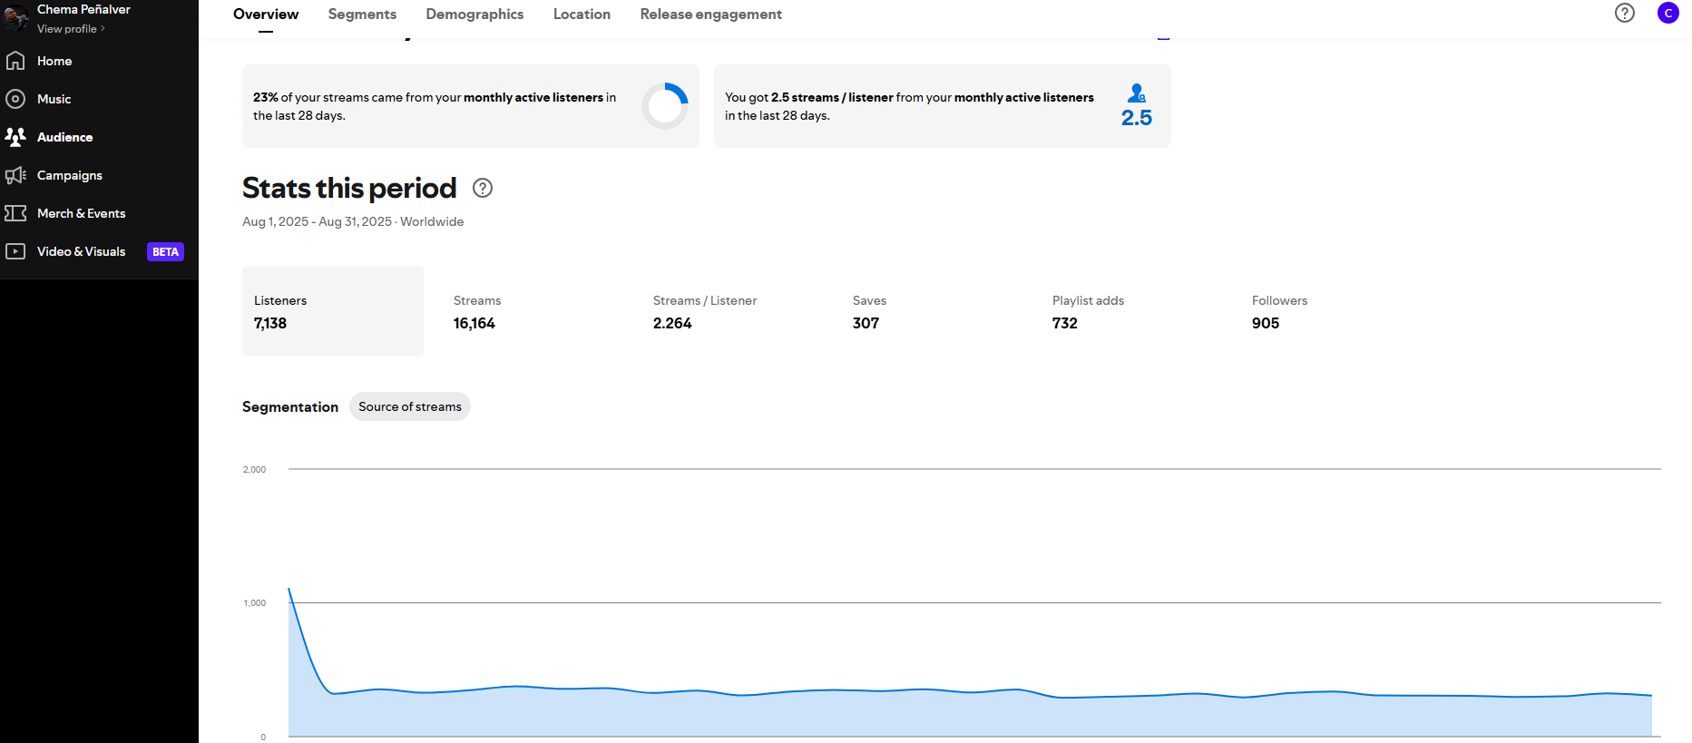Click the Campaigns megaphone icon
This screenshot has width=1692, height=743.
coord(15,175)
